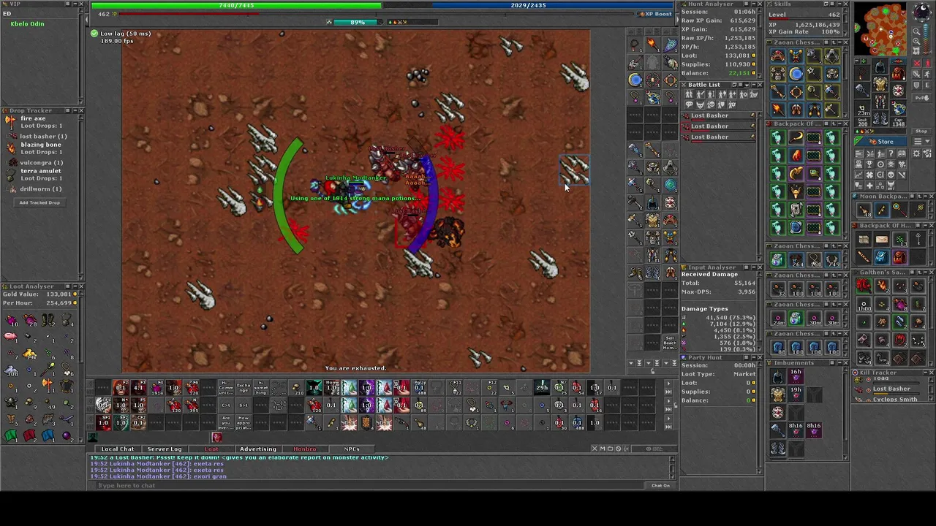Click the settings gear icon beside widgets
Viewport: 936px width, 526px height.
click(x=916, y=153)
